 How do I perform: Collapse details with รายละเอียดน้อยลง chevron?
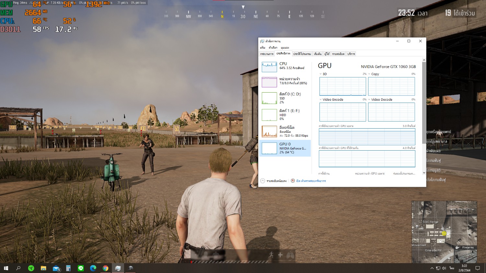point(263,181)
